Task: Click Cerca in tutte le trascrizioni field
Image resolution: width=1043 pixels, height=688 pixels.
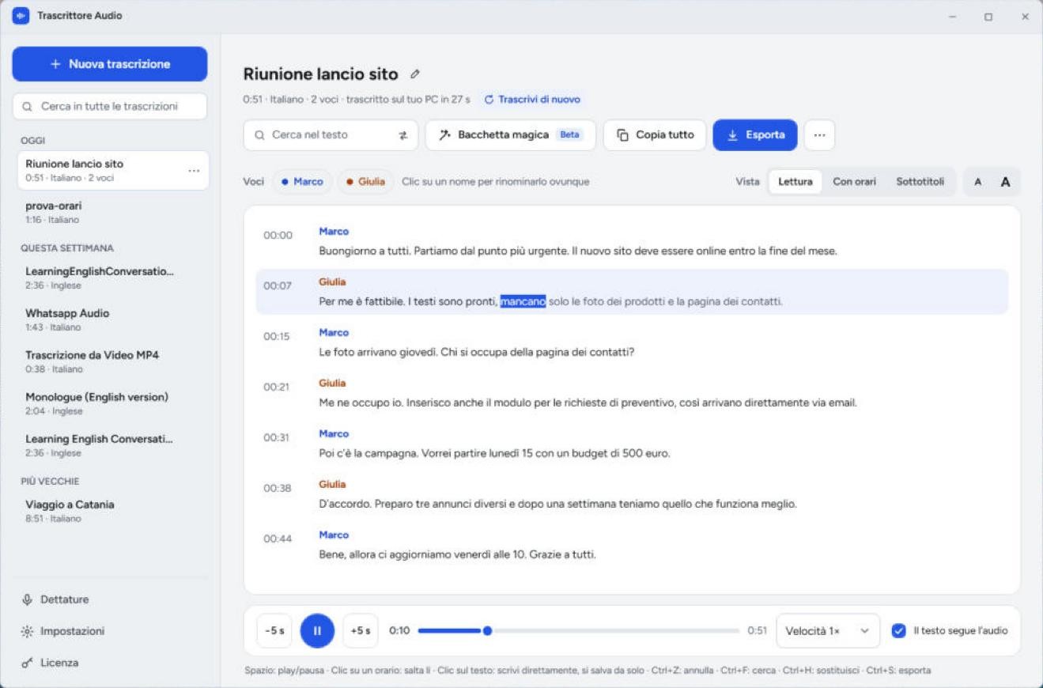Action: pyautogui.click(x=110, y=106)
